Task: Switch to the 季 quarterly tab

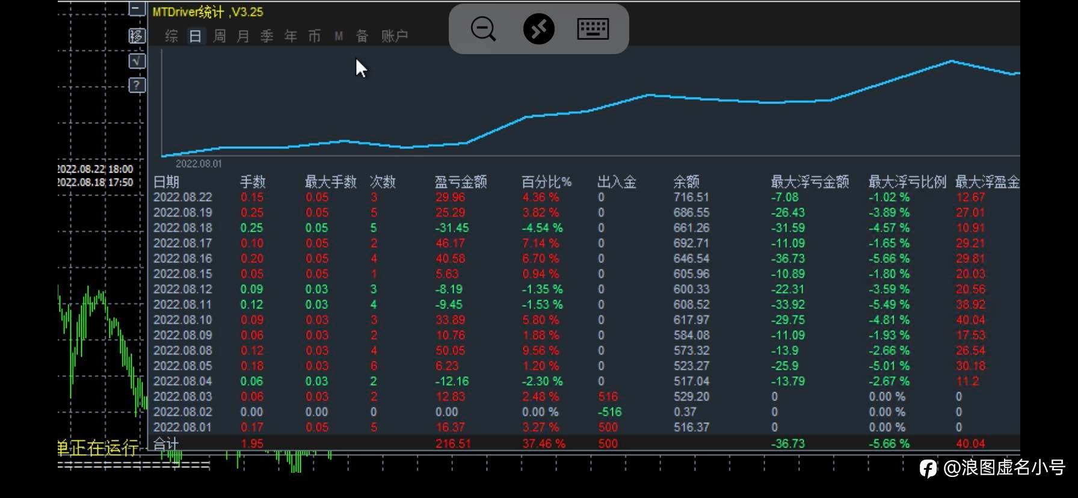Action: point(267,36)
